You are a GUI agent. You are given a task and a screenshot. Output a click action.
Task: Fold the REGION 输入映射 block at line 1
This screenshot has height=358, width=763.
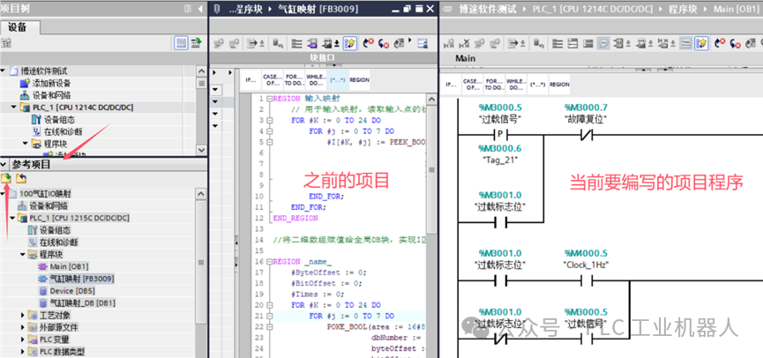(270, 98)
